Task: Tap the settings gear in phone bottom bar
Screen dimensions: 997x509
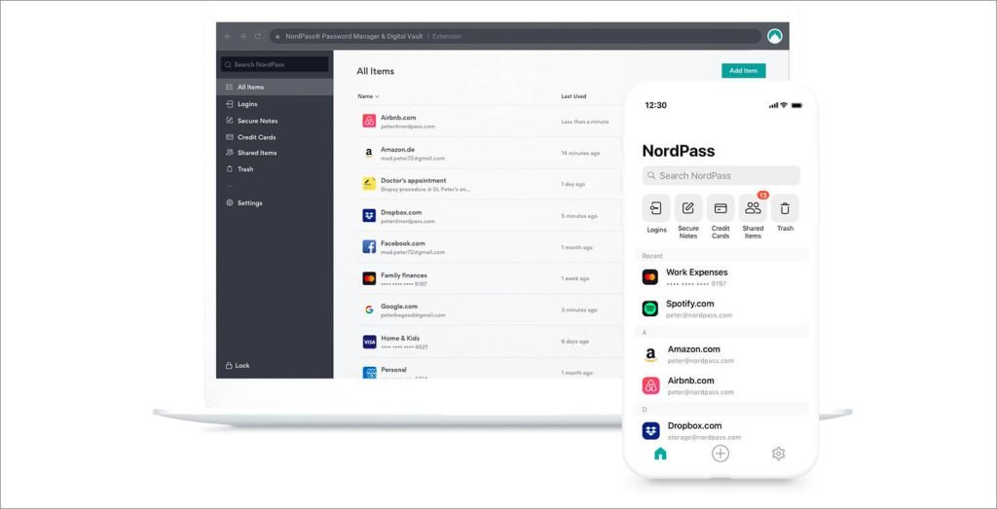Action: pyautogui.click(x=778, y=454)
